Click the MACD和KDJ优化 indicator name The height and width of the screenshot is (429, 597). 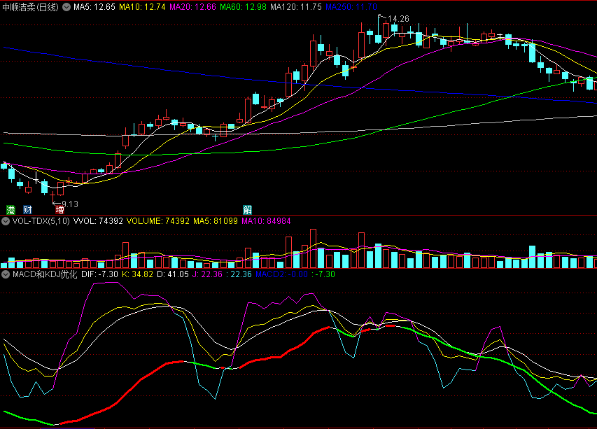[45, 274]
